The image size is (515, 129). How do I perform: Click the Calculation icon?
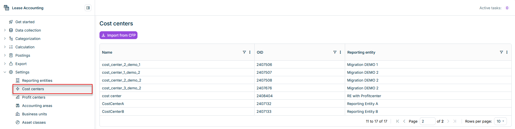click(x=11, y=47)
